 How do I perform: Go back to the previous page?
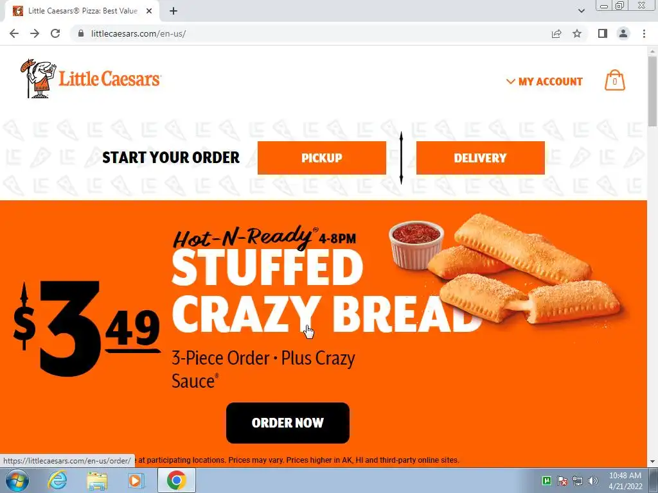coord(14,33)
